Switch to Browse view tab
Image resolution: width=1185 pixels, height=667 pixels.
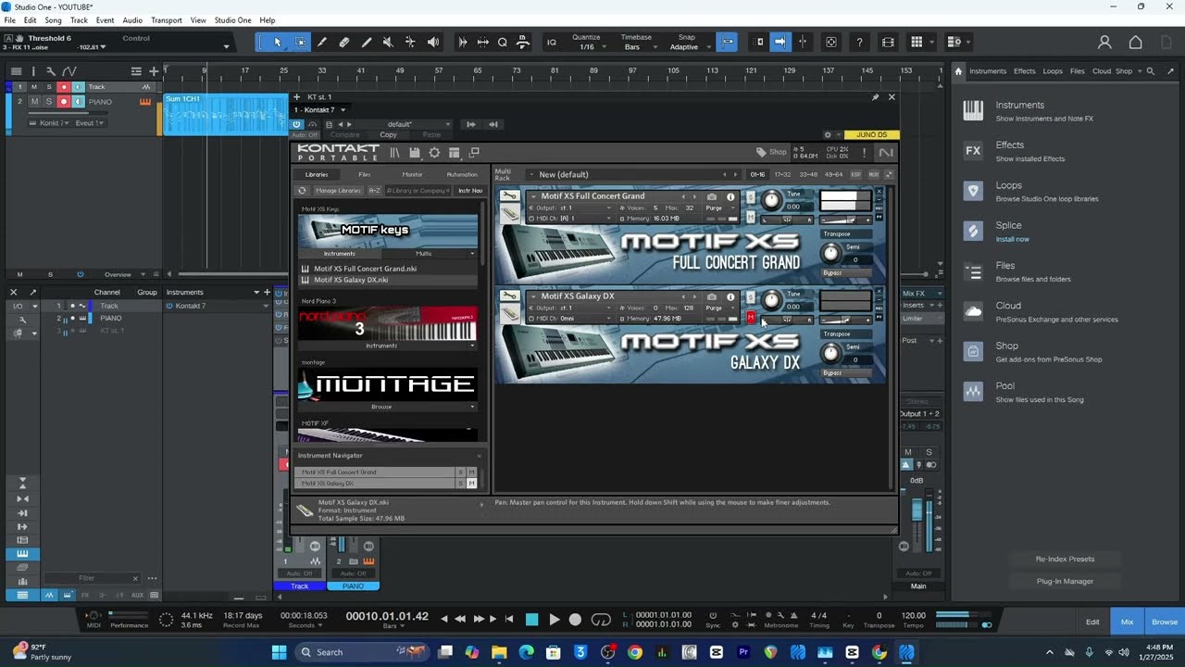[x=1165, y=622]
